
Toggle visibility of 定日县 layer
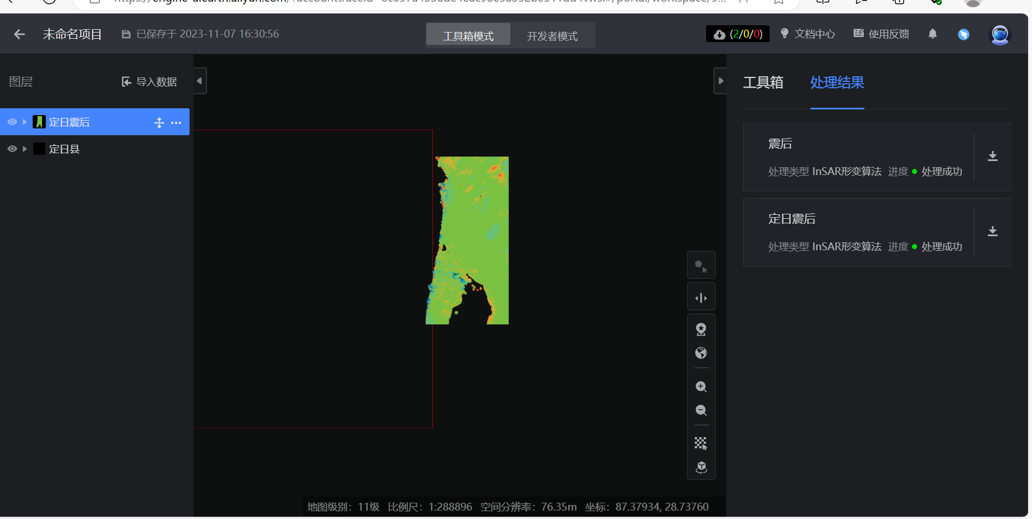coord(12,149)
